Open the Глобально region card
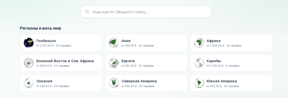Viewport: 288px width, 98px height. click(x=61, y=43)
